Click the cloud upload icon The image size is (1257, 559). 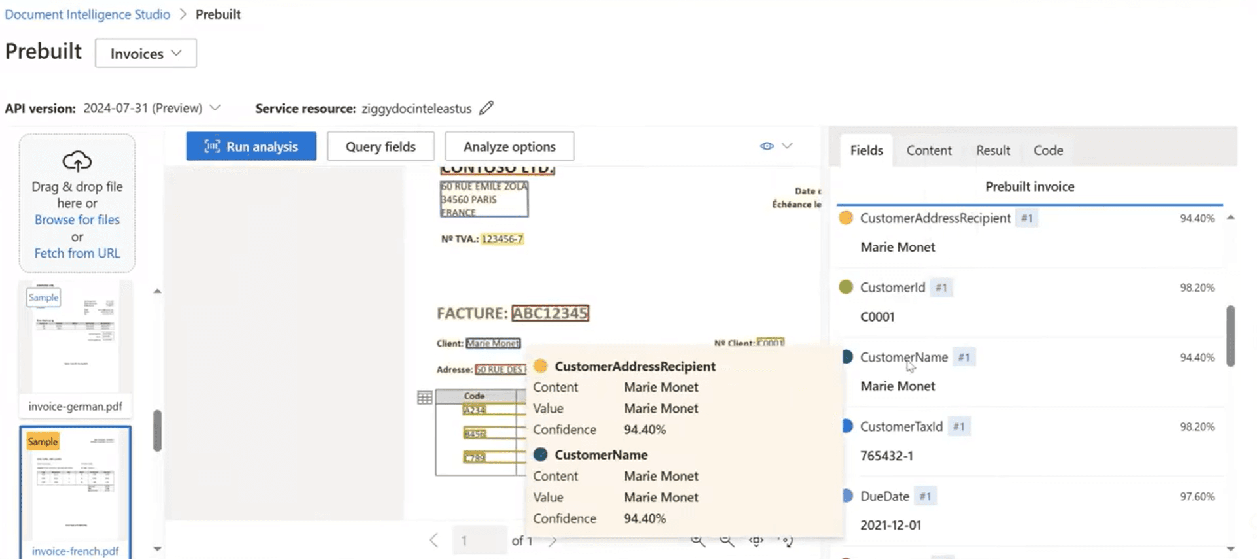point(77,161)
